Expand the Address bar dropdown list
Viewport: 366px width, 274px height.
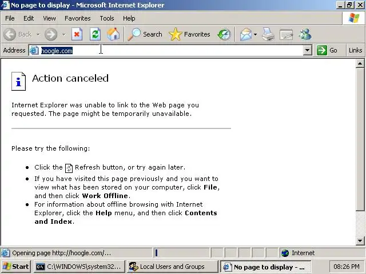308,50
